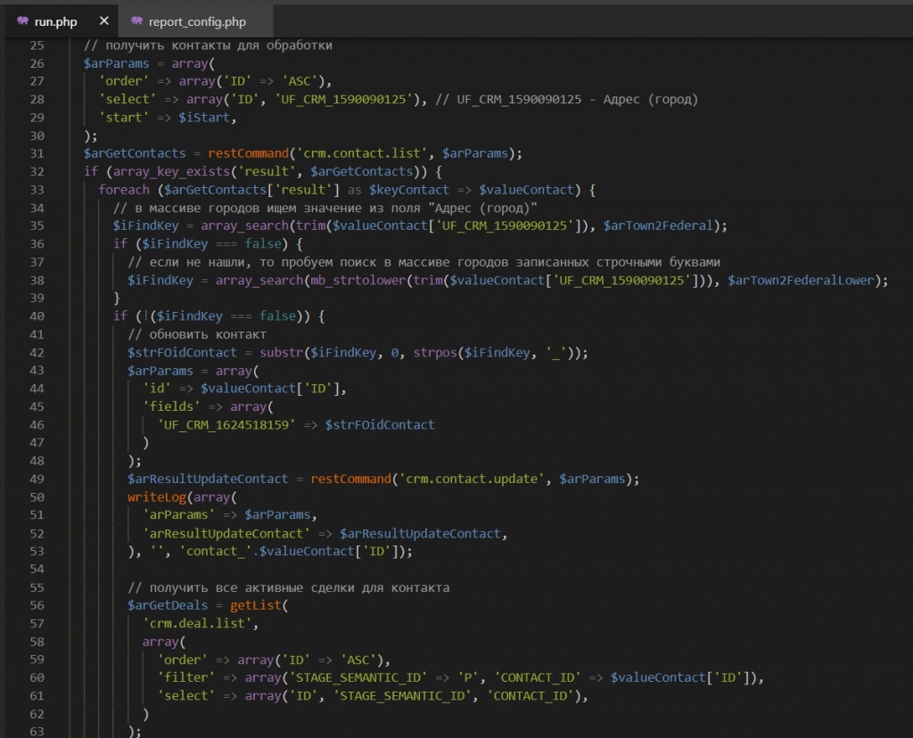Viewport: 913px width, 738px height.
Task: Click the writeLog function call
Action: [157, 497]
